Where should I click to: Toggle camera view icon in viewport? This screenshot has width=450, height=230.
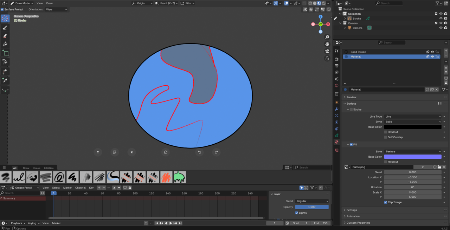click(327, 51)
